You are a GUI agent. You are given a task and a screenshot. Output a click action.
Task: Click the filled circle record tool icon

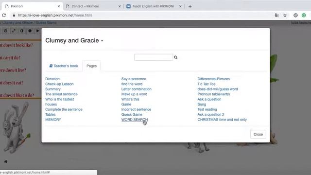30,31
